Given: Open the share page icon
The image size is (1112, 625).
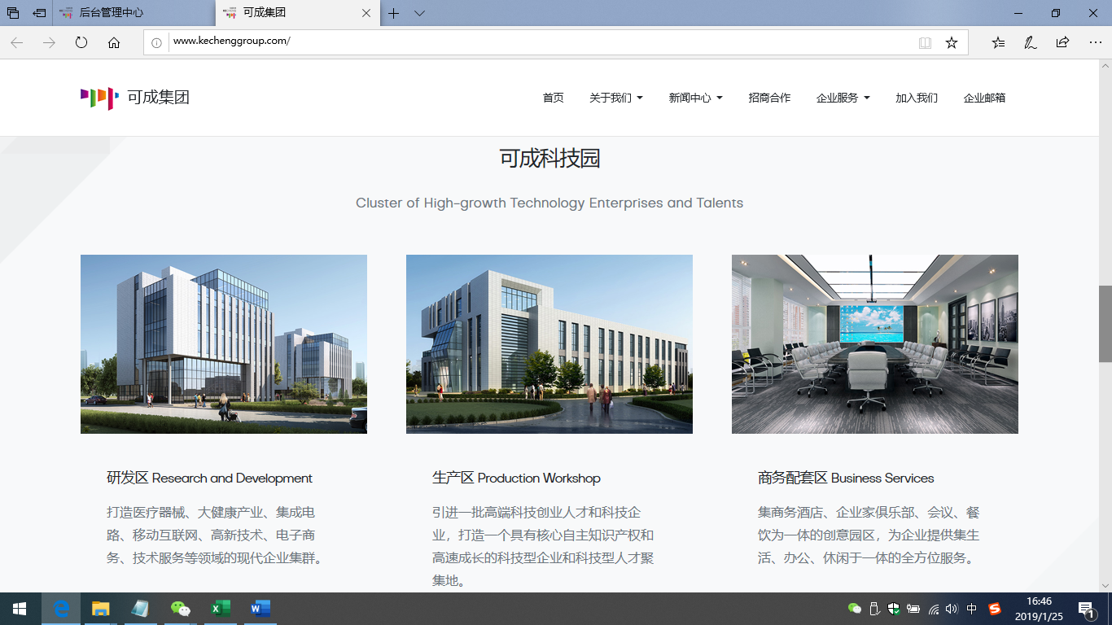Looking at the screenshot, I should click(x=1062, y=42).
